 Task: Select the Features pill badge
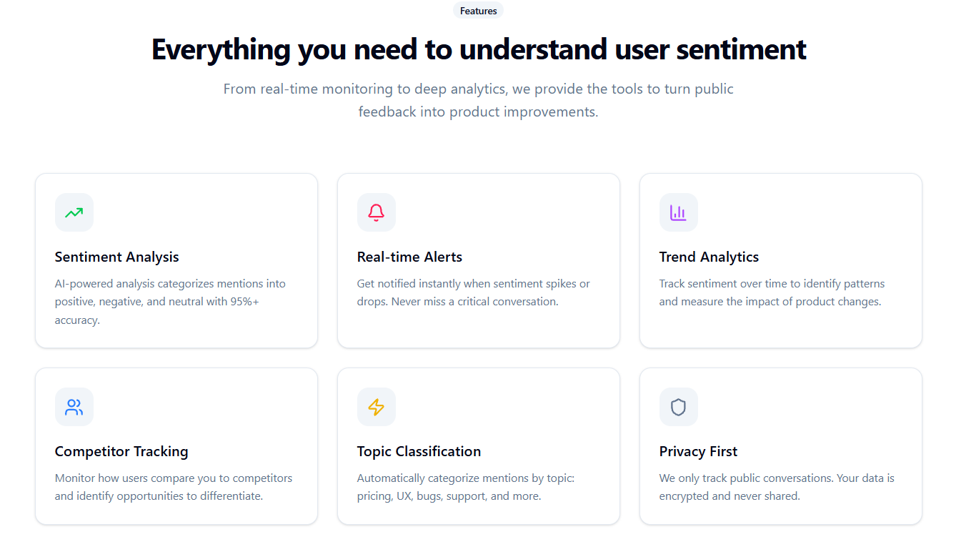pos(477,10)
